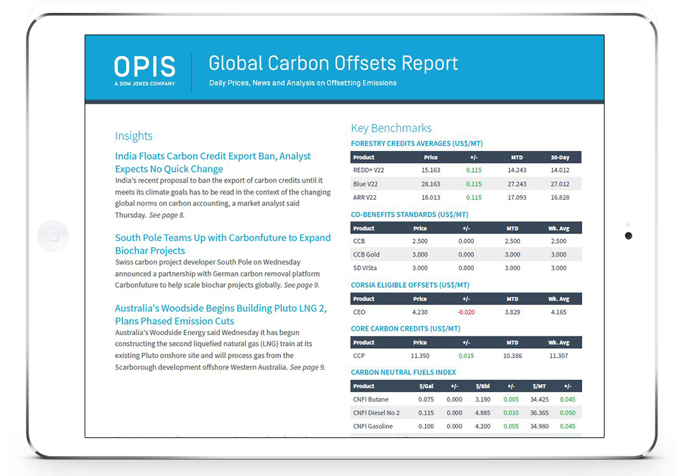Collapse the Key Benchmarks panel
This screenshot has height=476, width=677.
[x=391, y=128]
